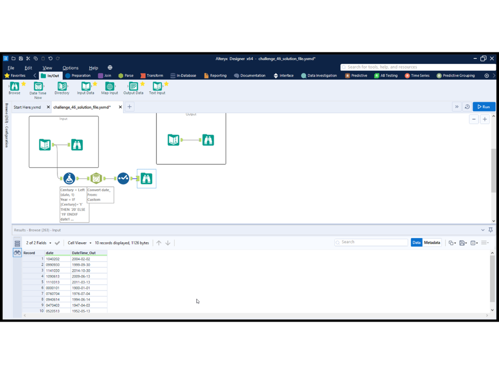Open the save results dropdown in Results toolbar
The height and width of the screenshot is (374, 499).
tap(463, 243)
